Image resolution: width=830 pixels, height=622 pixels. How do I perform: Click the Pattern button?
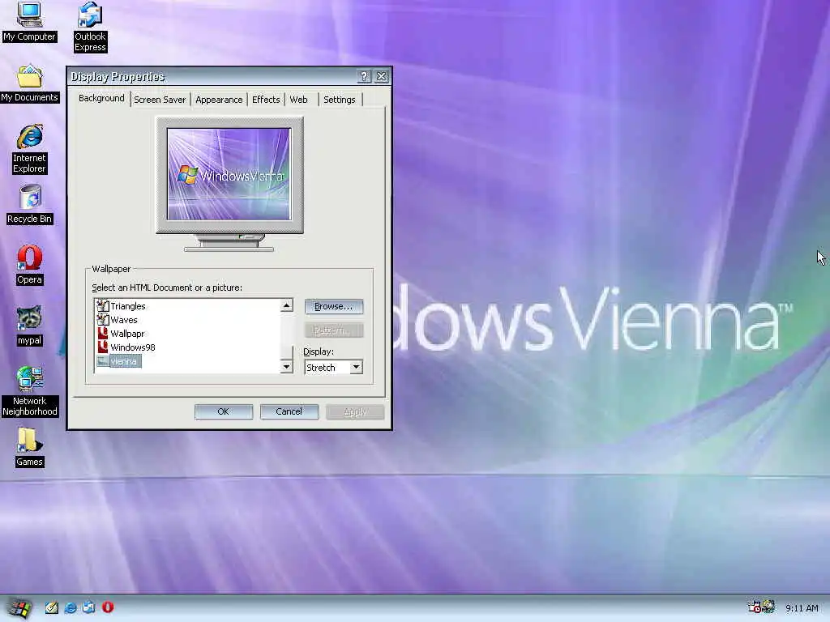pos(333,330)
